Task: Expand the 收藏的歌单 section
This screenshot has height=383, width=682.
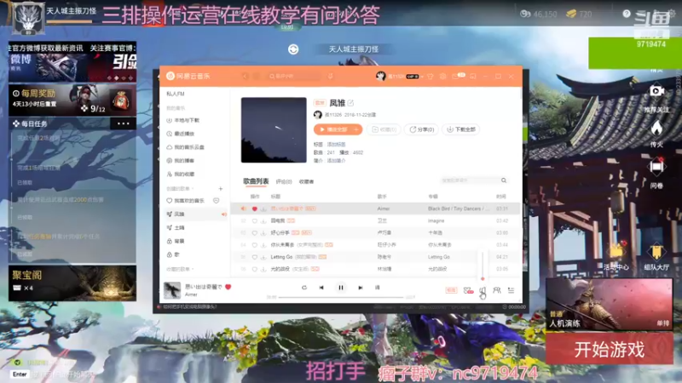Action: [178, 269]
